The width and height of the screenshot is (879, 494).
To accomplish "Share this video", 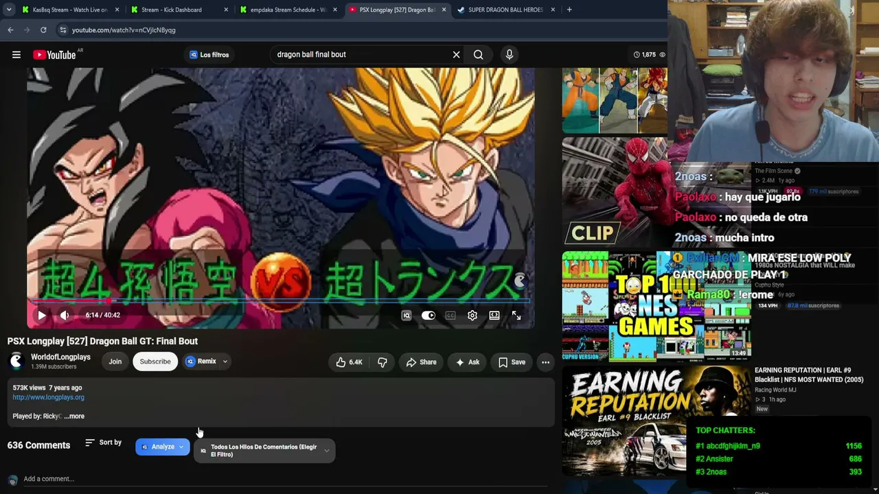I will pyautogui.click(x=421, y=362).
